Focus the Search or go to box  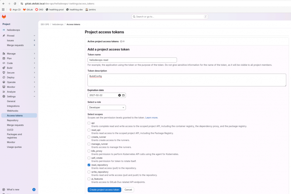coord(170,17)
